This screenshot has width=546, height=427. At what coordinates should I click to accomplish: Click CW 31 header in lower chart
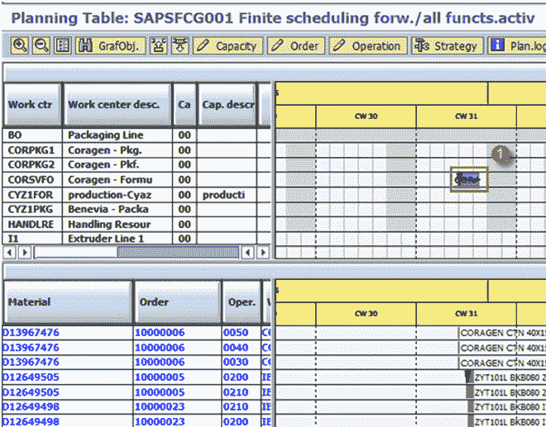(467, 314)
